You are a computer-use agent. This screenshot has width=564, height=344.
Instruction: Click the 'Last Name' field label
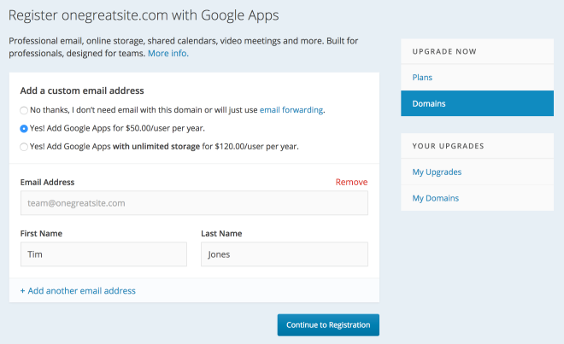(x=221, y=233)
